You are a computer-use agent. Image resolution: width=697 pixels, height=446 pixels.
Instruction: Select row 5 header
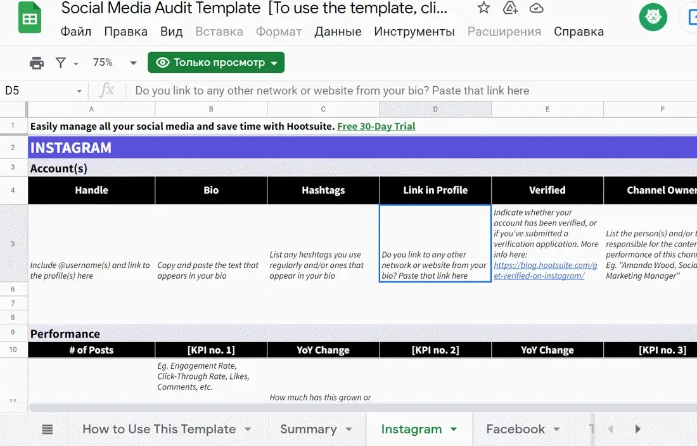(13, 243)
